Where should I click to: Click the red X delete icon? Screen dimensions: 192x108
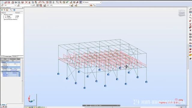26,2
